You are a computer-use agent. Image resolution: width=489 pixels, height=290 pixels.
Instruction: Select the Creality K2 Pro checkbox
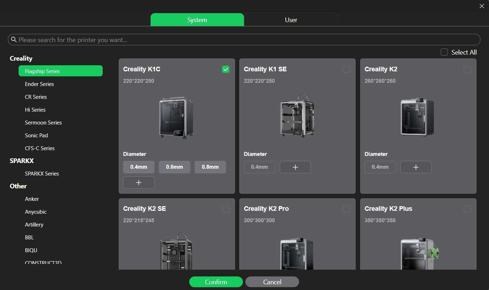[346, 209]
